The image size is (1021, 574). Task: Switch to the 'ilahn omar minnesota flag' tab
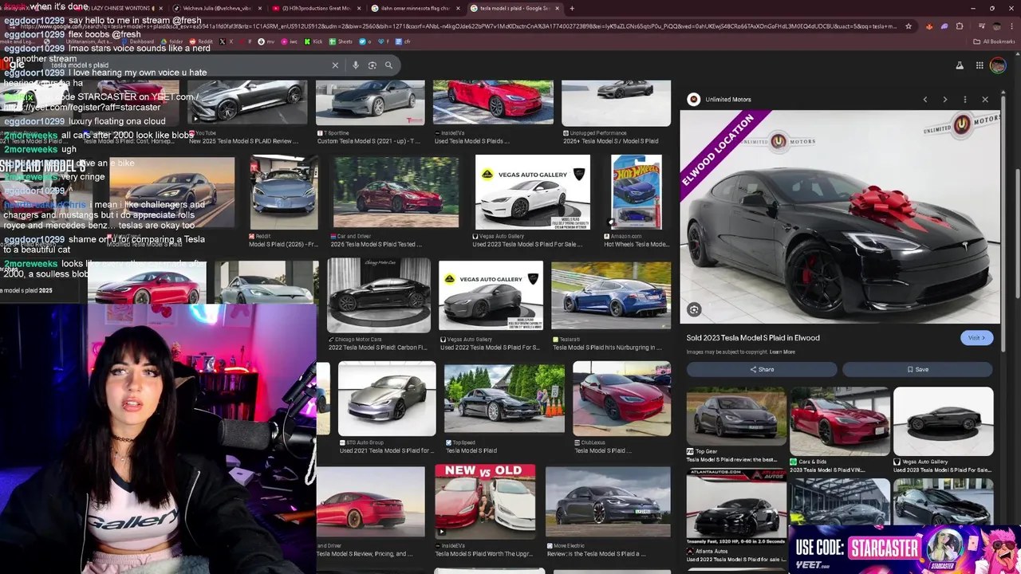pos(415,8)
